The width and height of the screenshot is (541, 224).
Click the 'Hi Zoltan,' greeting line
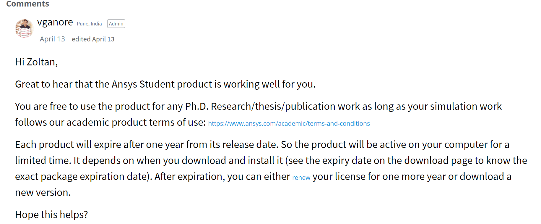click(x=36, y=62)
